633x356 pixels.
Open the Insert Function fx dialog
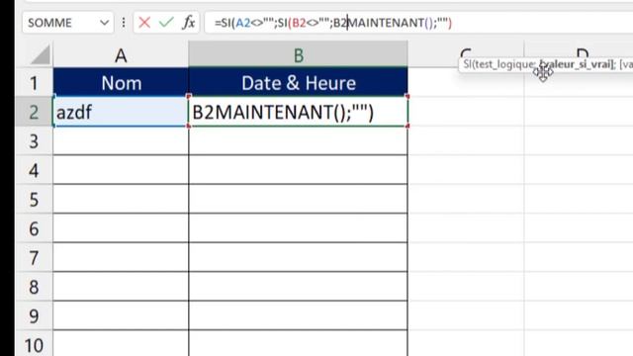(189, 23)
